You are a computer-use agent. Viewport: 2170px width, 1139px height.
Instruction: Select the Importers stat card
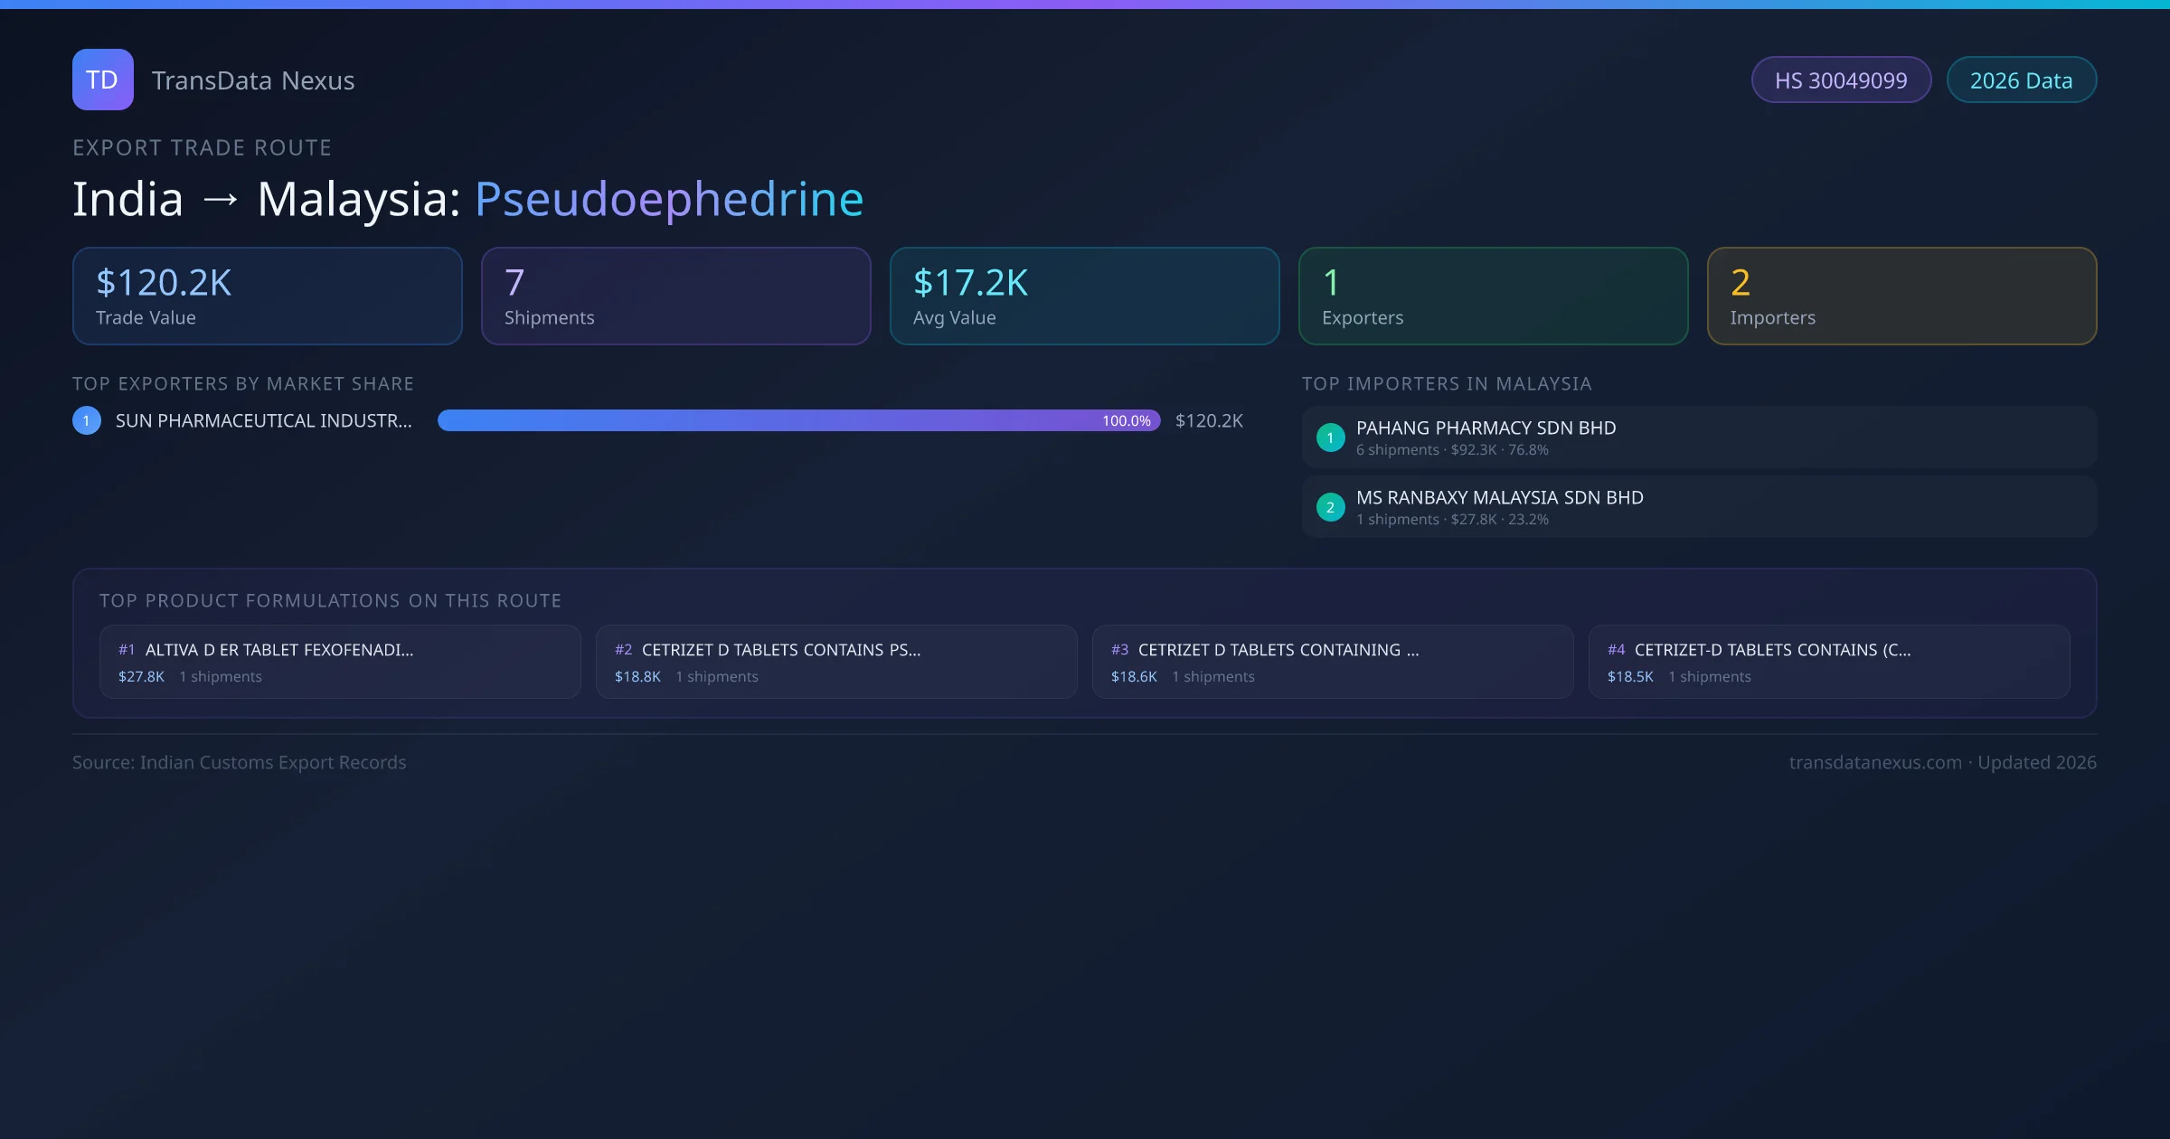(1902, 296)
